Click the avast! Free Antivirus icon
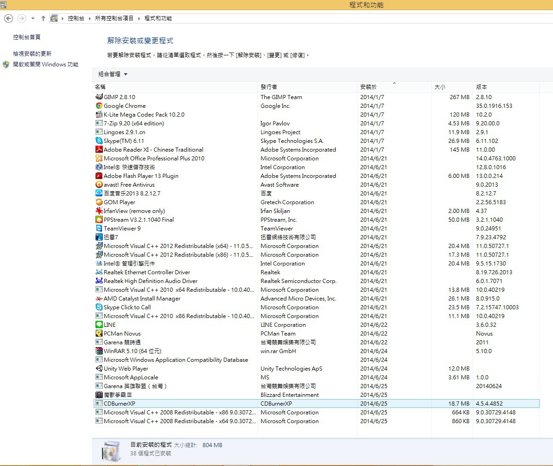Viewport: 553px width, 466px height. 99,184
